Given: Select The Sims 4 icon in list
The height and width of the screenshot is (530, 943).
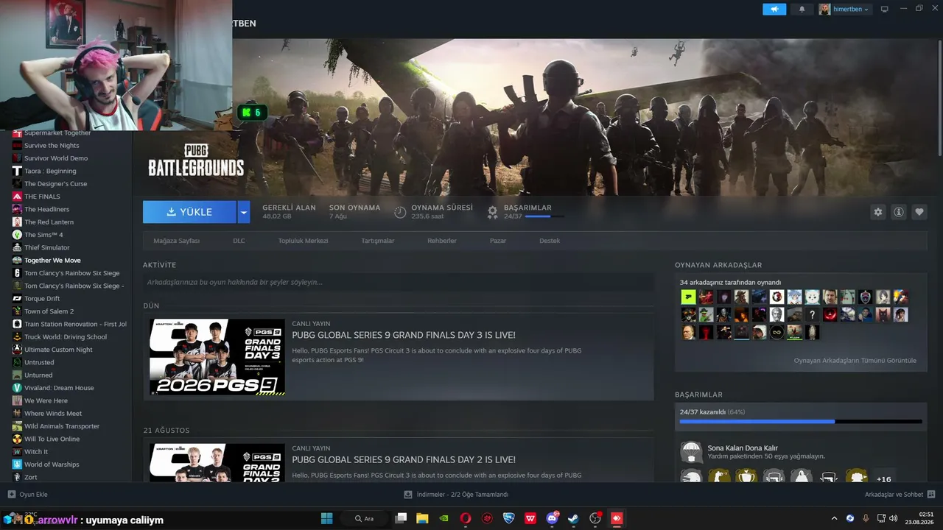Looking at the screenshot, I should 17,235.
